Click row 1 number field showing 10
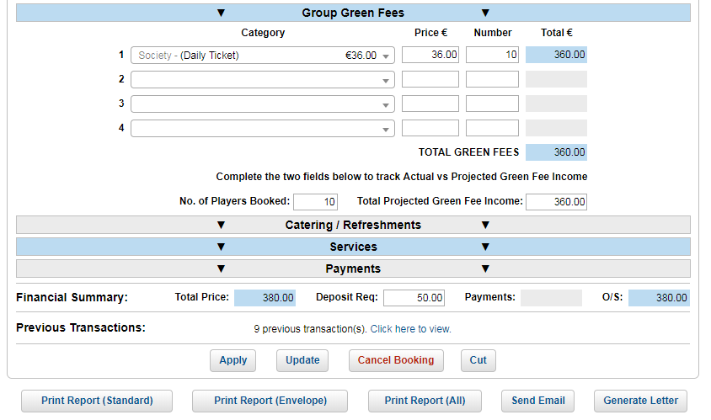 pyautogui.click(x=492, y=55)
